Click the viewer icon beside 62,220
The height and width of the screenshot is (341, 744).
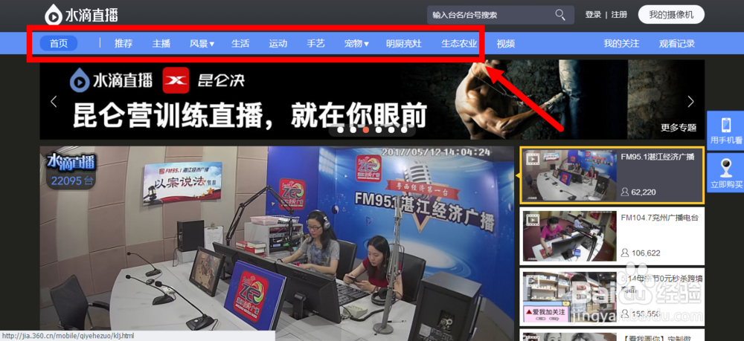625,192
